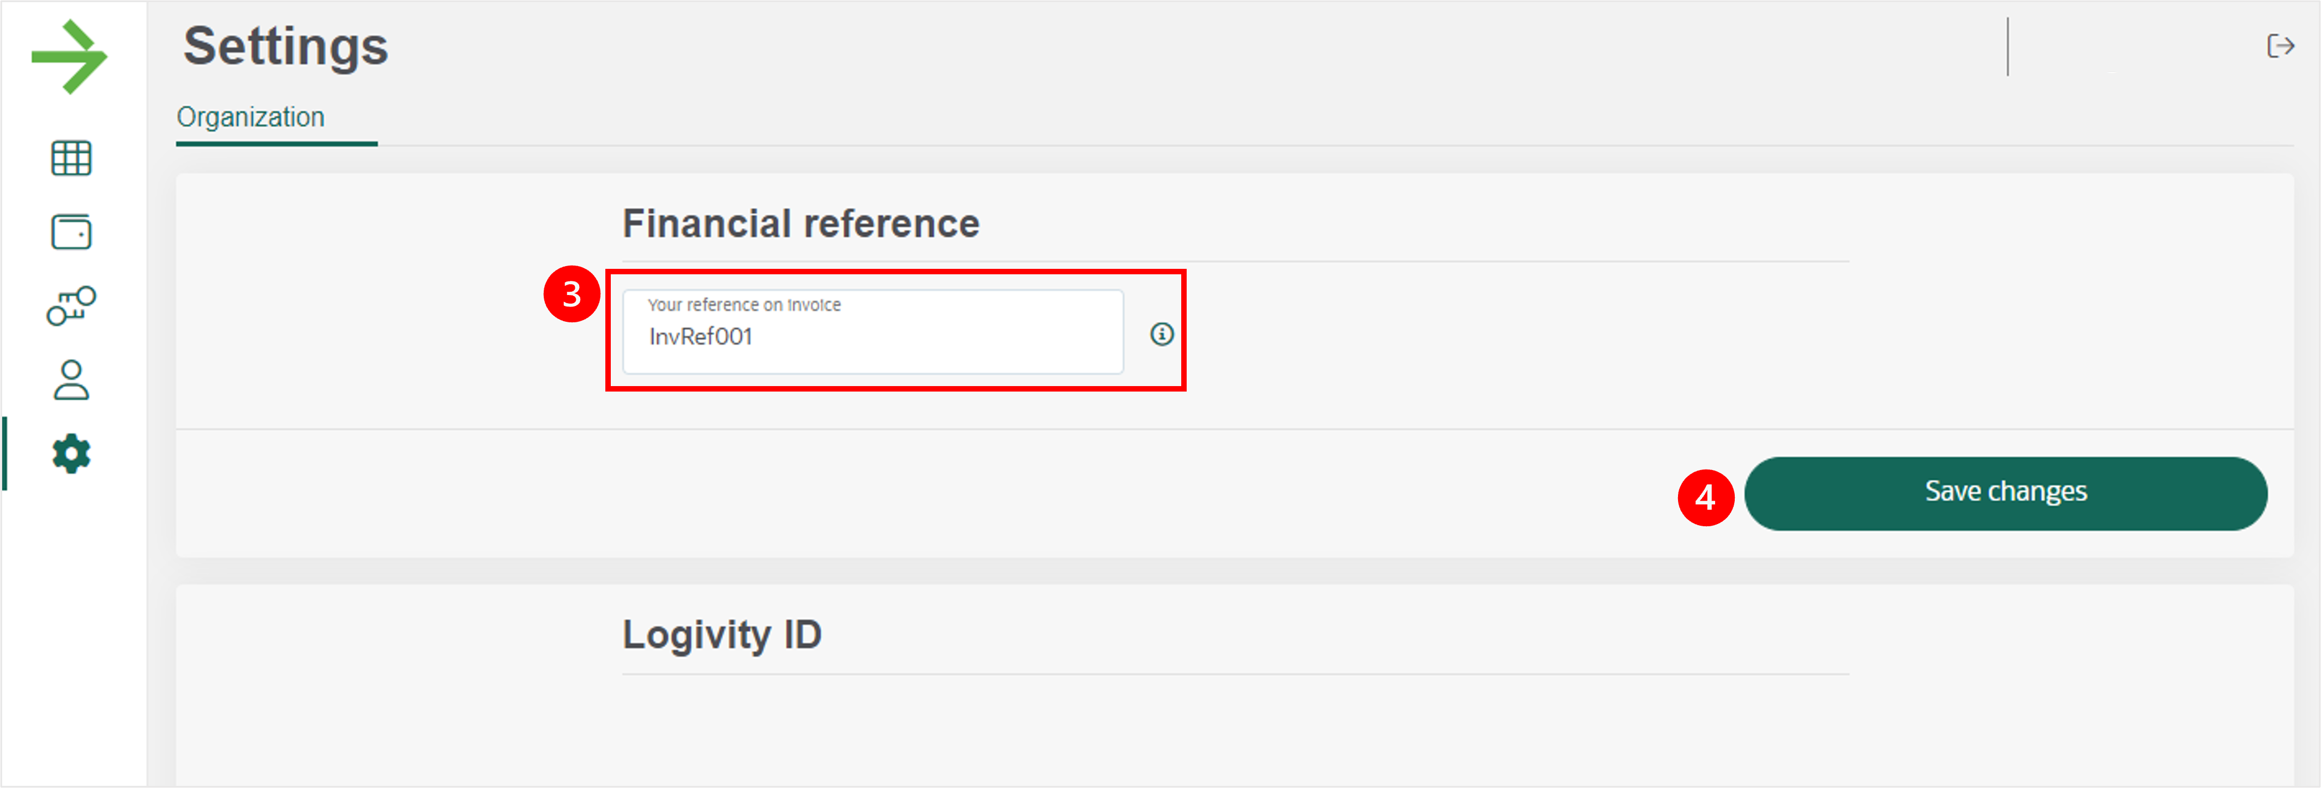The width and height of the screenshot is (2321, 788).
Task: Click the vertical divider line in header
Action: point(2007,46)
